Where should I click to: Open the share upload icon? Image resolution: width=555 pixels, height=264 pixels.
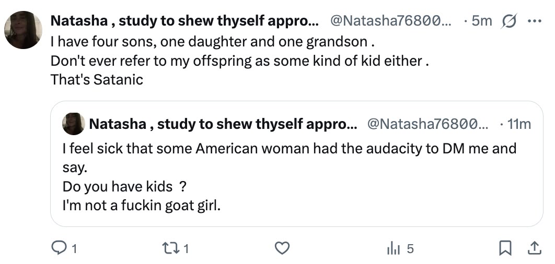(534, 248)
